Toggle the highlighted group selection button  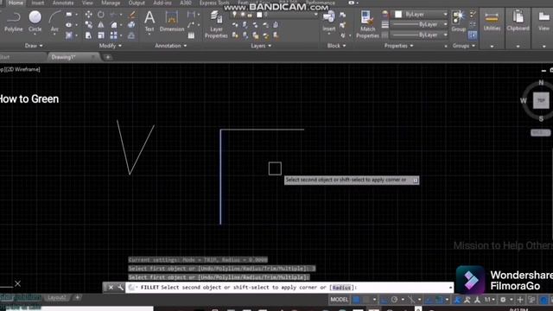pos(473,35)
